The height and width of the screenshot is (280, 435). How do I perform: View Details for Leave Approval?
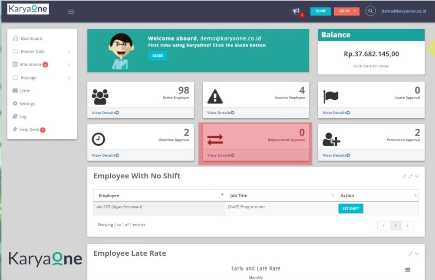tap(336, 113)
